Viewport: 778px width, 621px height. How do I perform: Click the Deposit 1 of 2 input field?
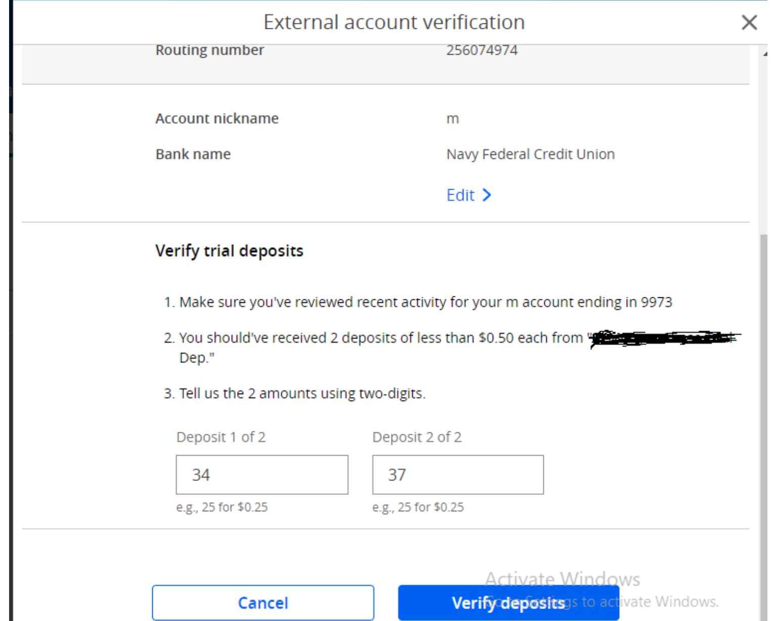pyautogui.click(x=262, y=475)
